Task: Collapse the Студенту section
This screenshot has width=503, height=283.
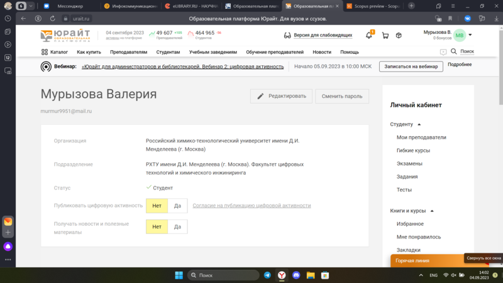Action: tap(419, 124)
